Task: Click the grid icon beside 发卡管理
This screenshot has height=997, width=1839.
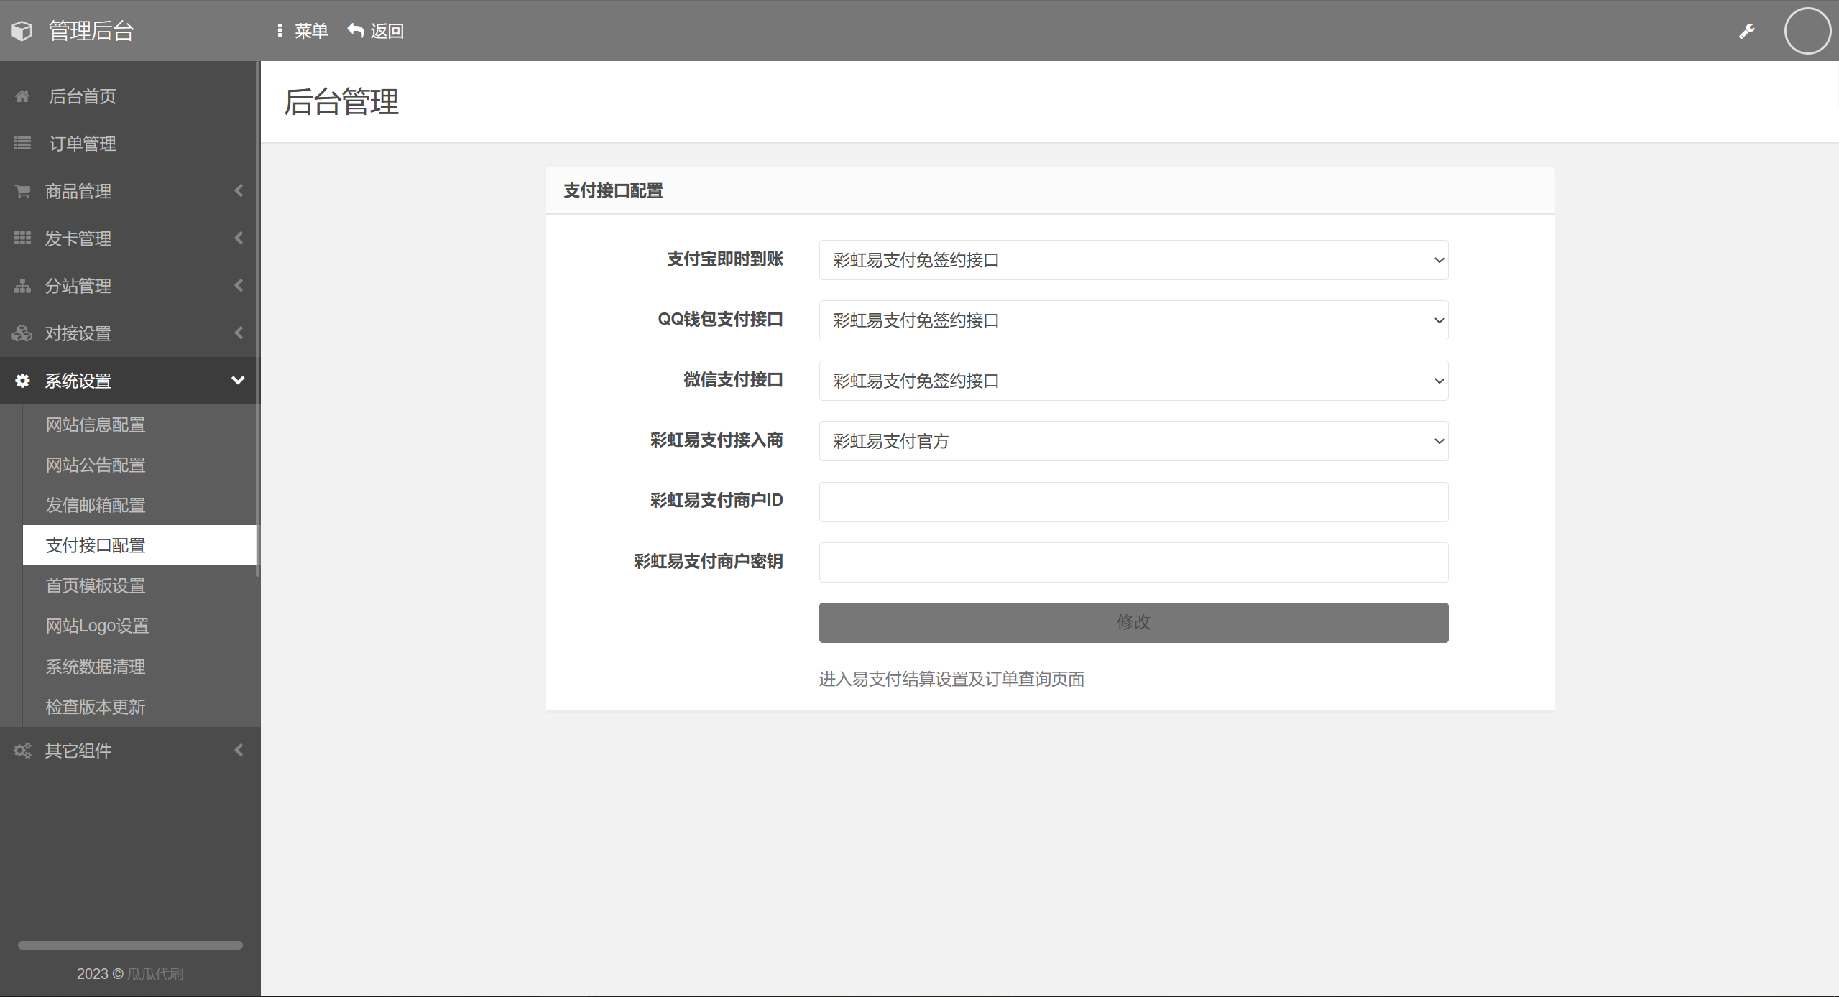Action: 22,238
